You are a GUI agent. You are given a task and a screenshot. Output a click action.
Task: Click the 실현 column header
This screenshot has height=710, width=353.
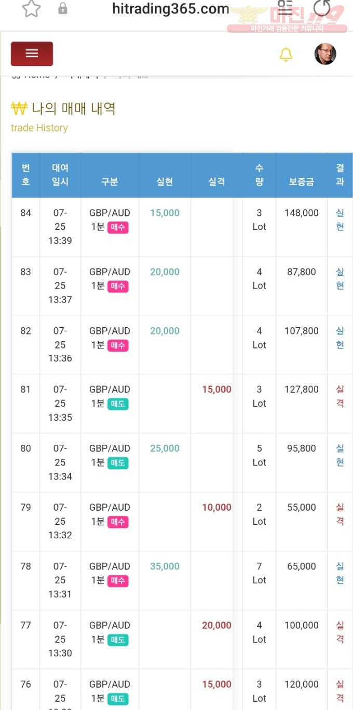pos(165,182)
